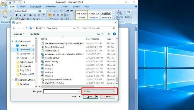Screen dimensions: 194x110
Task: Open the dialog Help question mark icon
Action: 114,34
